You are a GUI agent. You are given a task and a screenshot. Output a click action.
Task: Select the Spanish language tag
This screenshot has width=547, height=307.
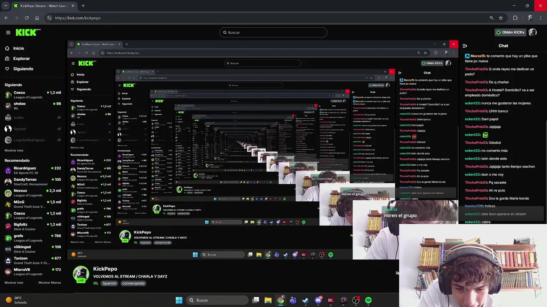click(109, 283)
